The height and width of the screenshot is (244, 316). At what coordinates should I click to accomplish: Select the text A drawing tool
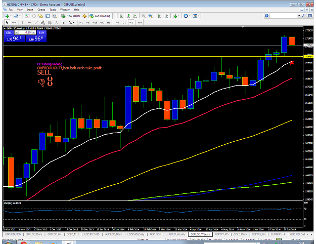pos(57,22)
